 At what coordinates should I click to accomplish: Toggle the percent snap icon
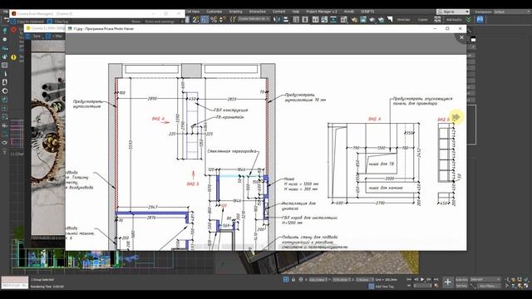214,20
